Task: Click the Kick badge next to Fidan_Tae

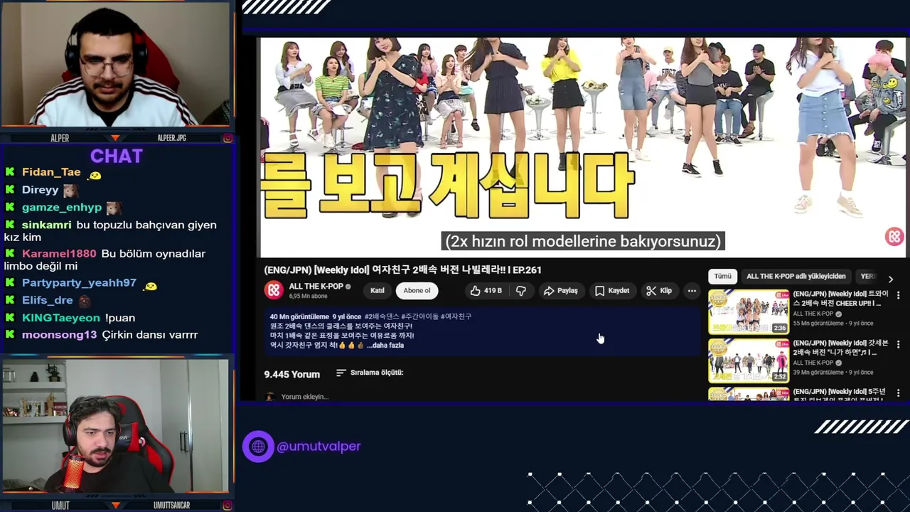Action: pyautogui.click(x=10, y=172)
